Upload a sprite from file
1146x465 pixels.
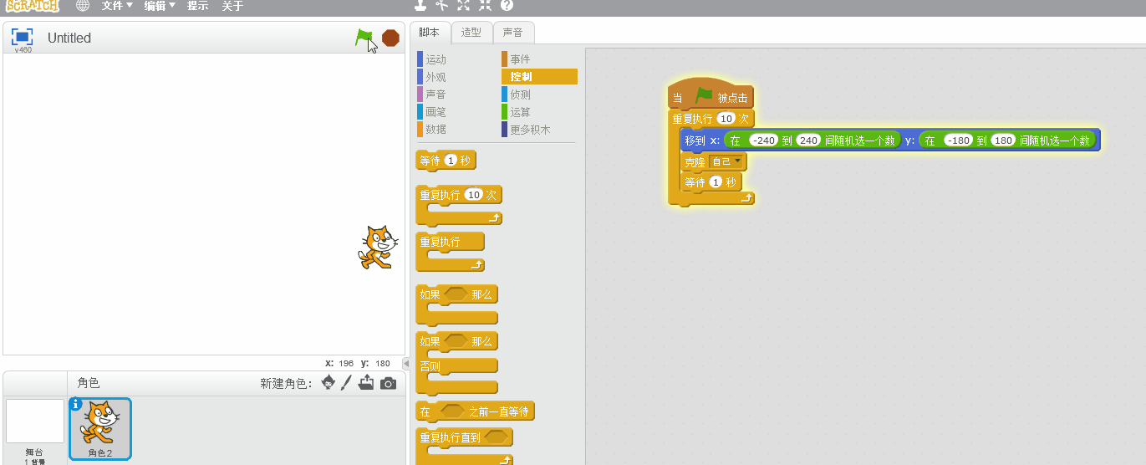[366, 383]
